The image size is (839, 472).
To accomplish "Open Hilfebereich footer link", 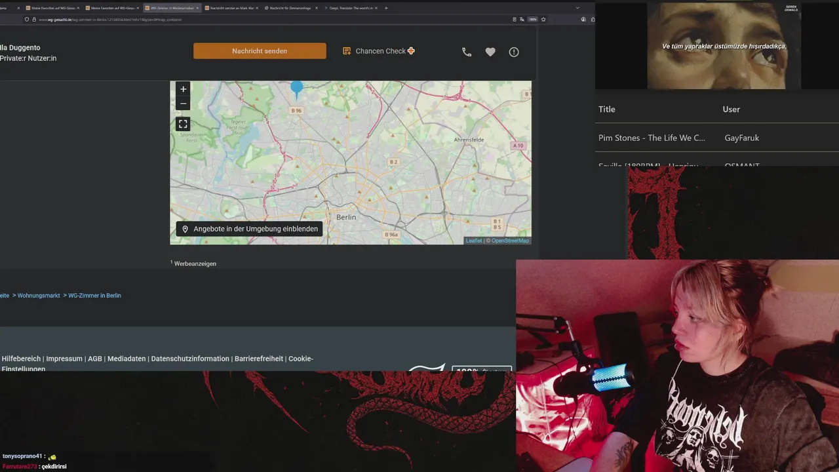I will click(x=22, y=359).
